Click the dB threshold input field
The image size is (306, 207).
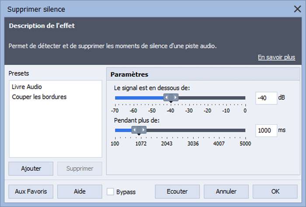pos(266,98)
